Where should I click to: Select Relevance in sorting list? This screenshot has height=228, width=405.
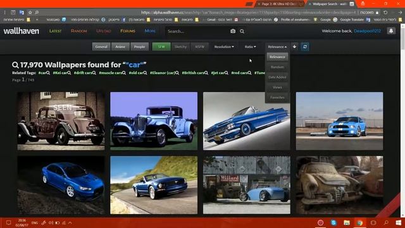pos(277,57)
